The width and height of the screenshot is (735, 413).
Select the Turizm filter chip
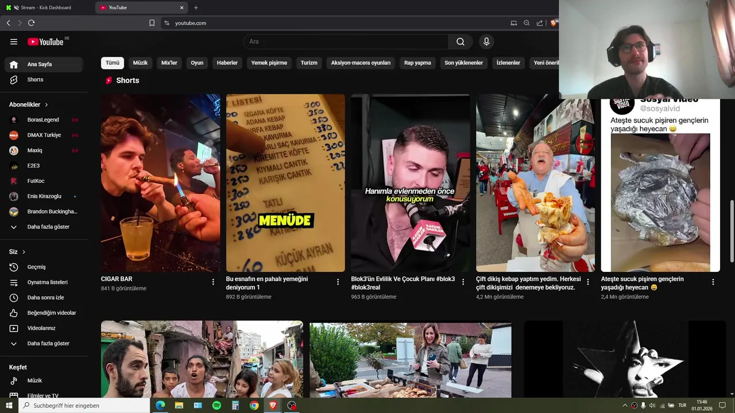309,63
